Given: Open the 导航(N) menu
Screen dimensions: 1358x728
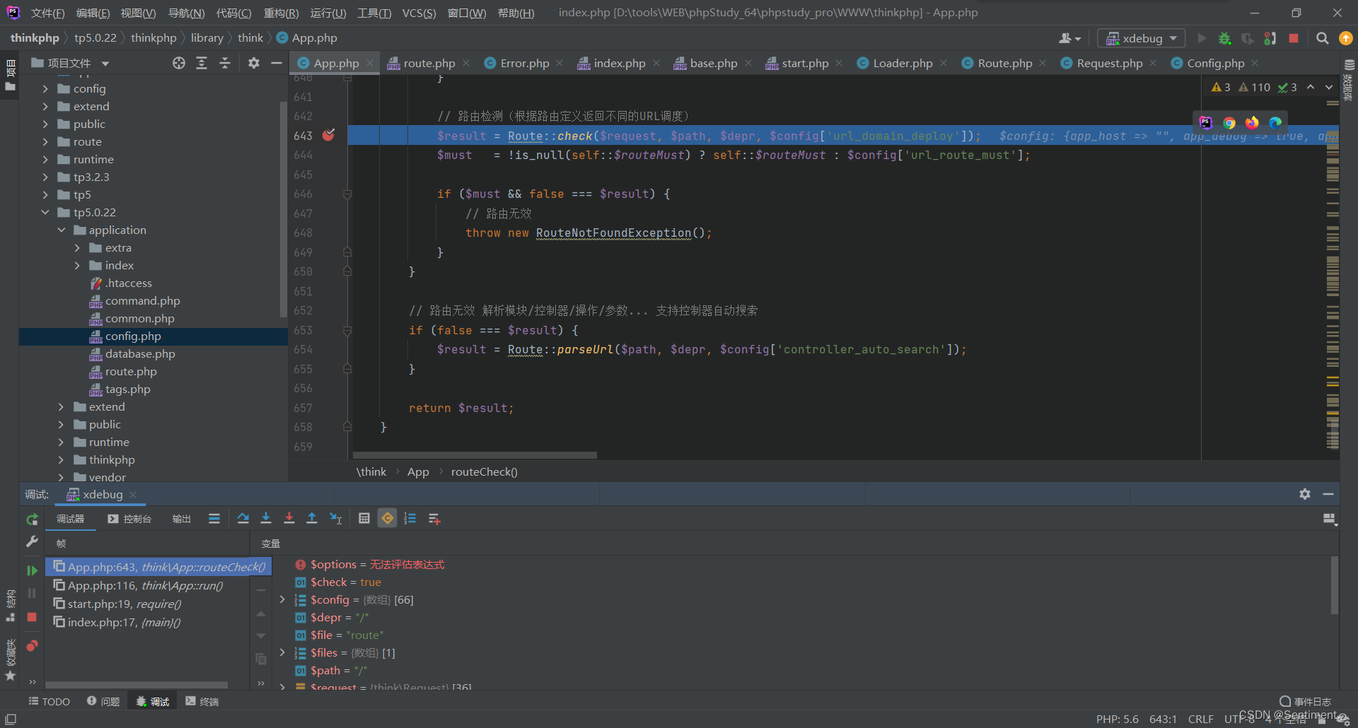Looking at the screenshot, I should point(186,13).
